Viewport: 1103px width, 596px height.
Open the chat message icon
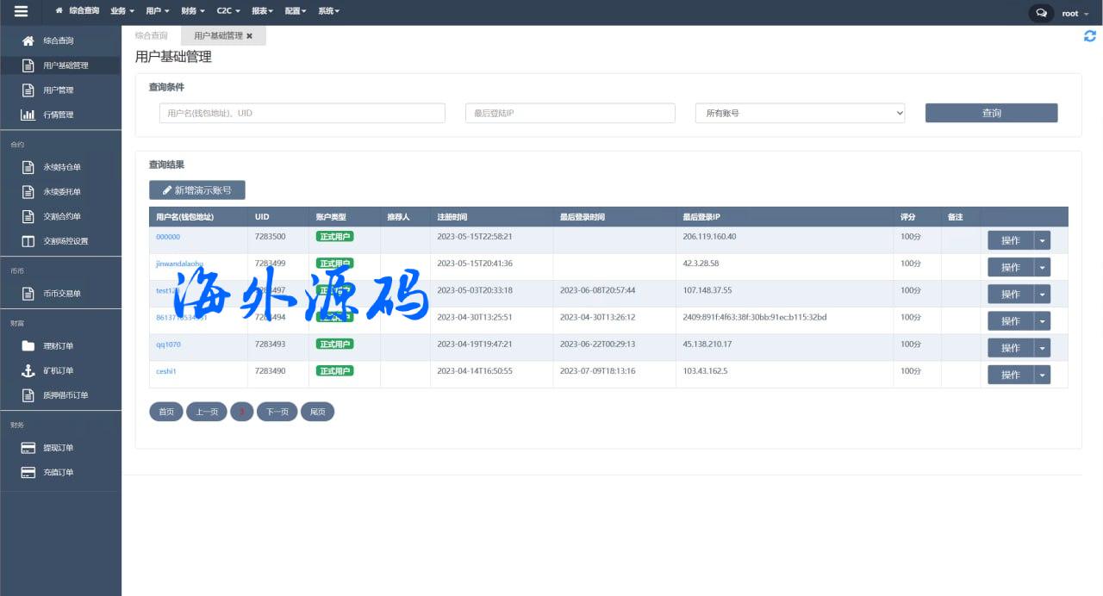1041,13
